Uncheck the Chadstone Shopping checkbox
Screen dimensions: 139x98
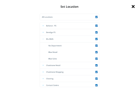96,72
